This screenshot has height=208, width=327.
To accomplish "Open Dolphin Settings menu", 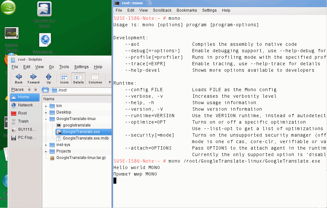I will [x=81, y=67].
